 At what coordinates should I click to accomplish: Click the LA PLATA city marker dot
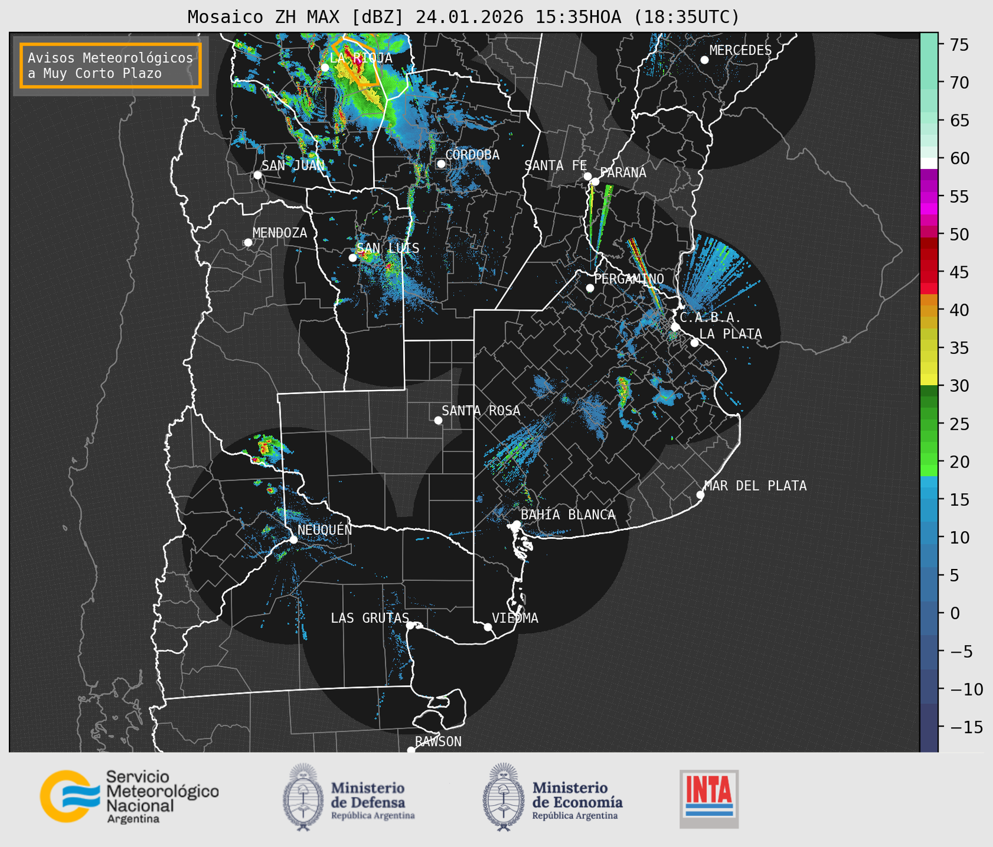[695, 343]
